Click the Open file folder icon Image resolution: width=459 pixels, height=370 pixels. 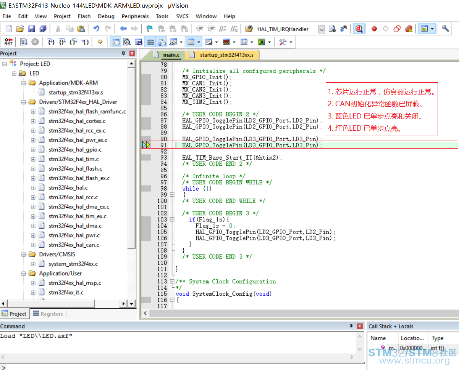pyautogui.click(x=20, y=29)
